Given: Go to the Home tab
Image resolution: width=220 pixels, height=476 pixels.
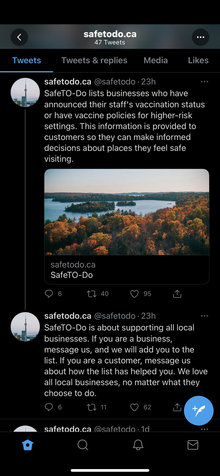Looking at the screenshot, I should click(x=28, y=445).
